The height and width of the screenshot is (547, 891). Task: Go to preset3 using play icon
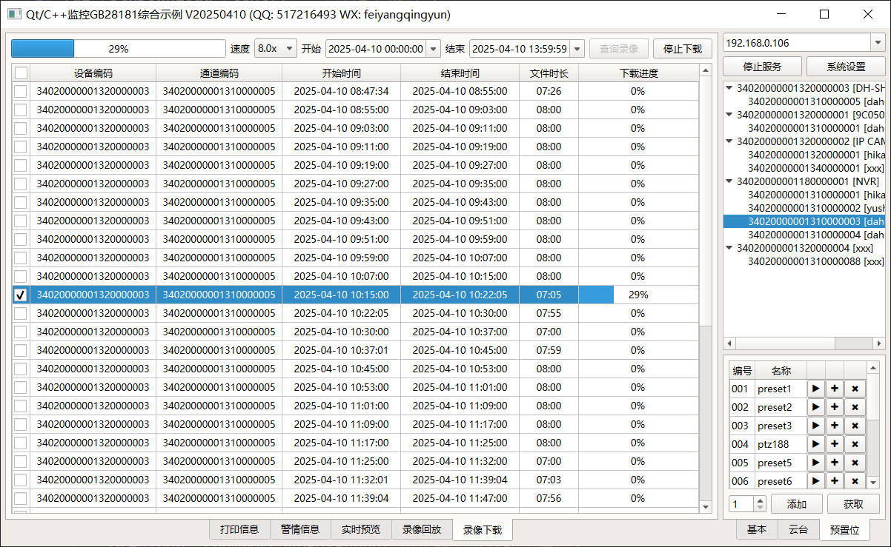816,426
